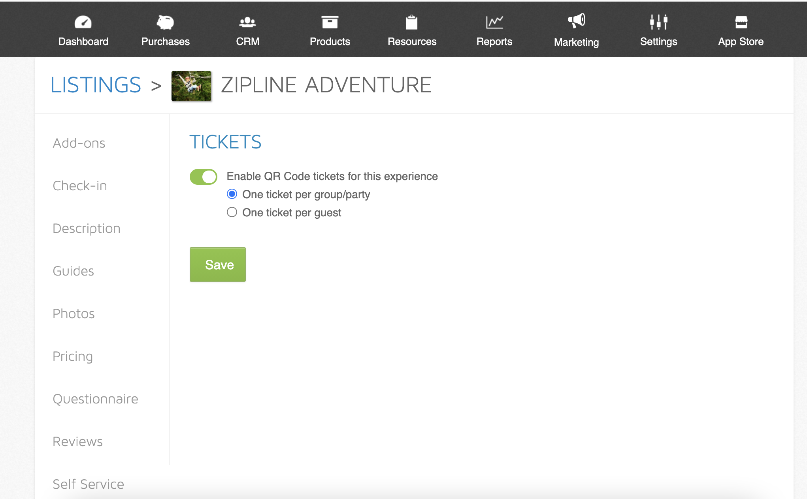Toggle Enable QR Code tickets switch
Viewport: 807px width, 499px height.
[204, 177]
